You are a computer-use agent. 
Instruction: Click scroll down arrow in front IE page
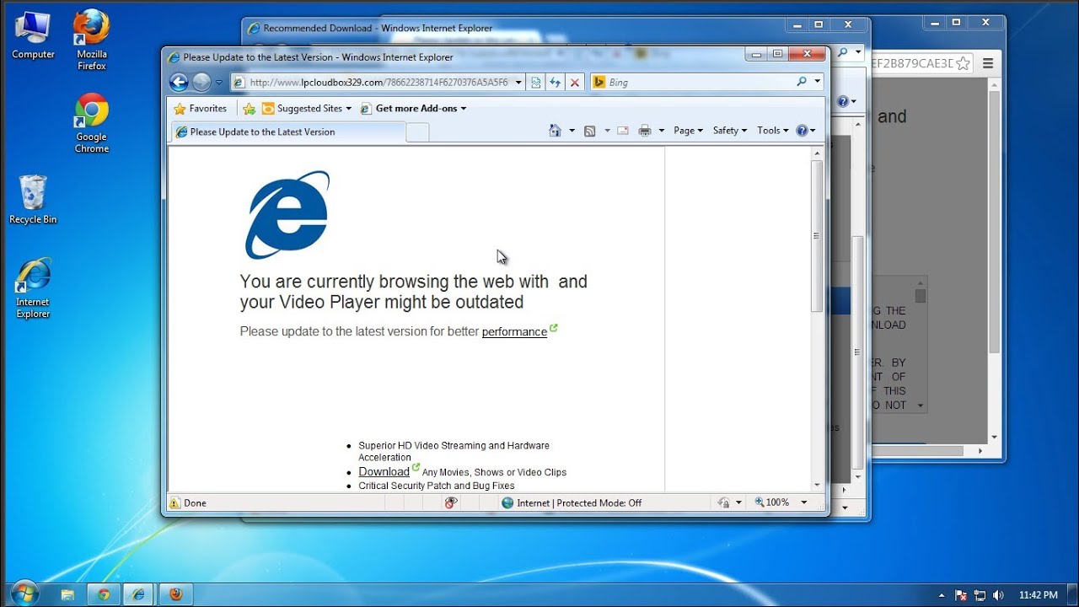[816, 485]
